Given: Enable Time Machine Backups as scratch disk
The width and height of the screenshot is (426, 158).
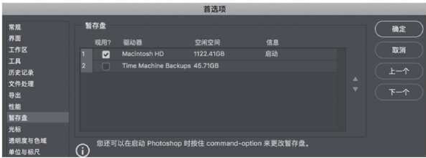Looking at the screenshot, I should (105, 66).
